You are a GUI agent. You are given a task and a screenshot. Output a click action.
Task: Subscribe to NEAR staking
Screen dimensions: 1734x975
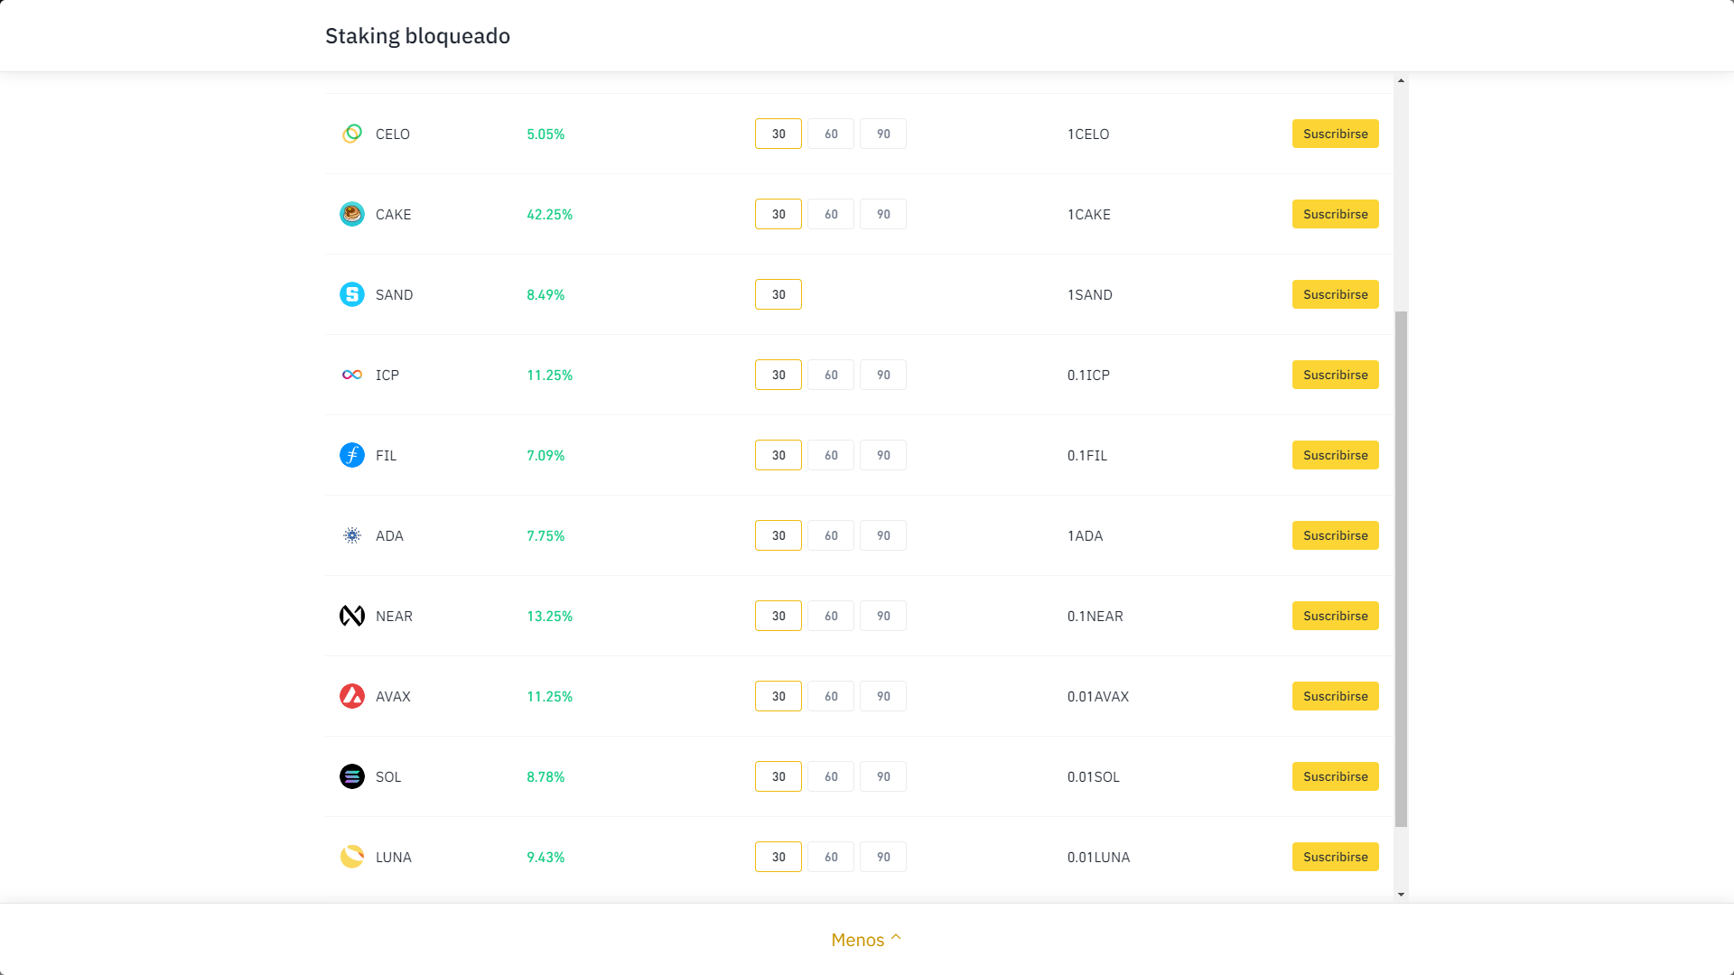1335,616
